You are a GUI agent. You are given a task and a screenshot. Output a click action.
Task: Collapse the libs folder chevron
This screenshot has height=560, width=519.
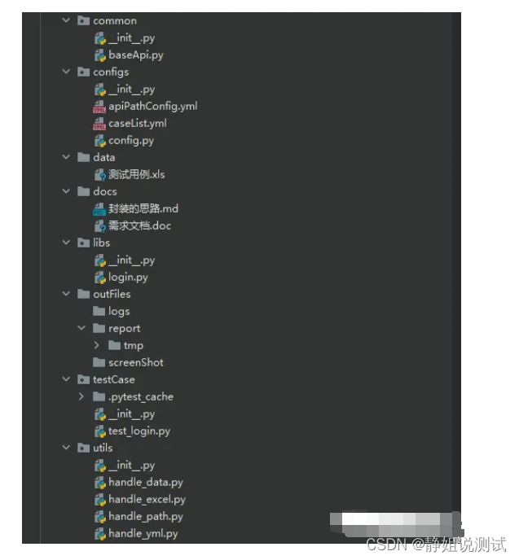(66, 243)
